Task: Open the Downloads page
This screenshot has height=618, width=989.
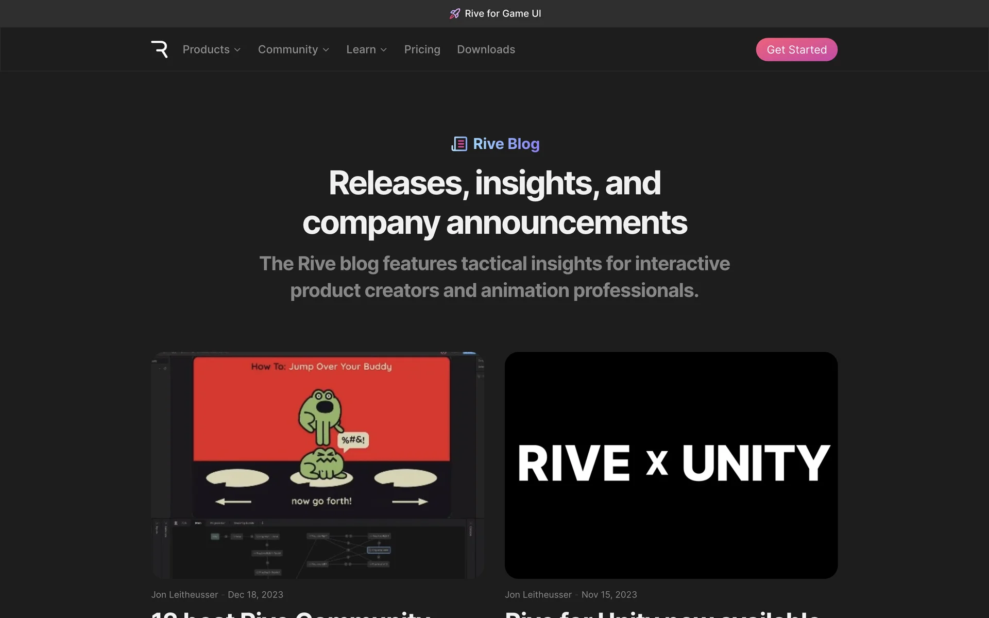Action: click(486, 49)
